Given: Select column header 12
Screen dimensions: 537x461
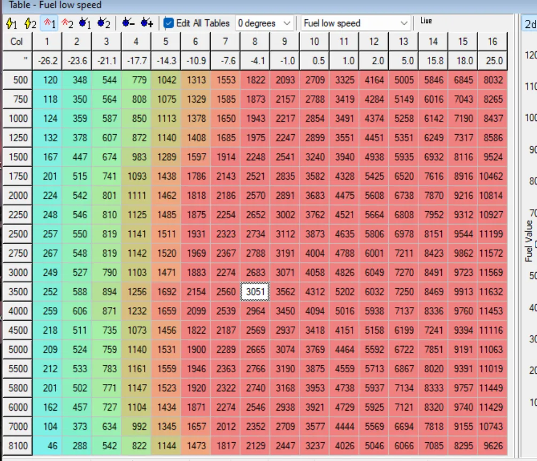Looking at the screenshot, I should point(374,41).
